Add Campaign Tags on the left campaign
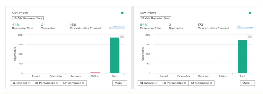The image size is (263, 94). 28,18
